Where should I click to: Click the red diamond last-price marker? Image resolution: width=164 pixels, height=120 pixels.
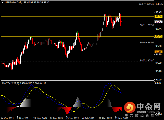click(x=121, y=22)
